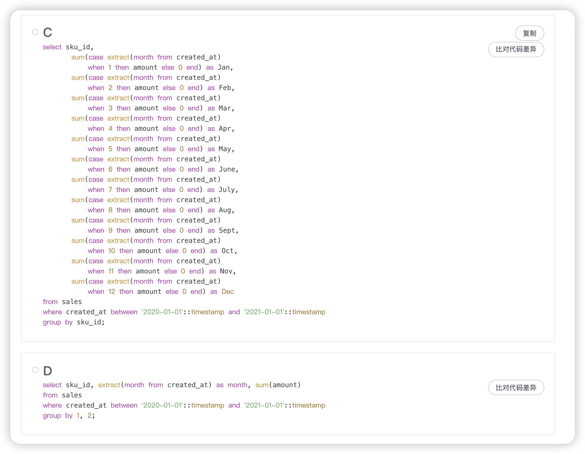Click the 'as Oct,' code line
The width and height of the screenshot is (585, 454).
(x=162, y=251)
